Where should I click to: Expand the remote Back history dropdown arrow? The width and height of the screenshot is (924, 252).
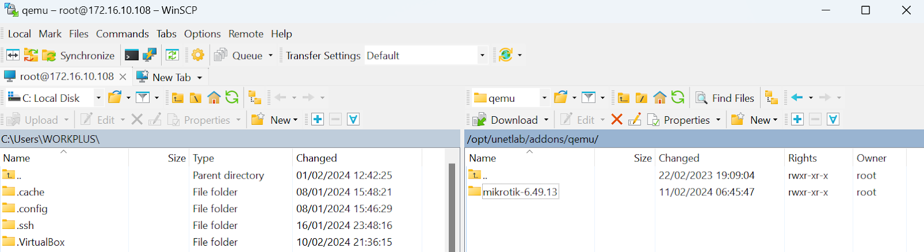point(811,98)
